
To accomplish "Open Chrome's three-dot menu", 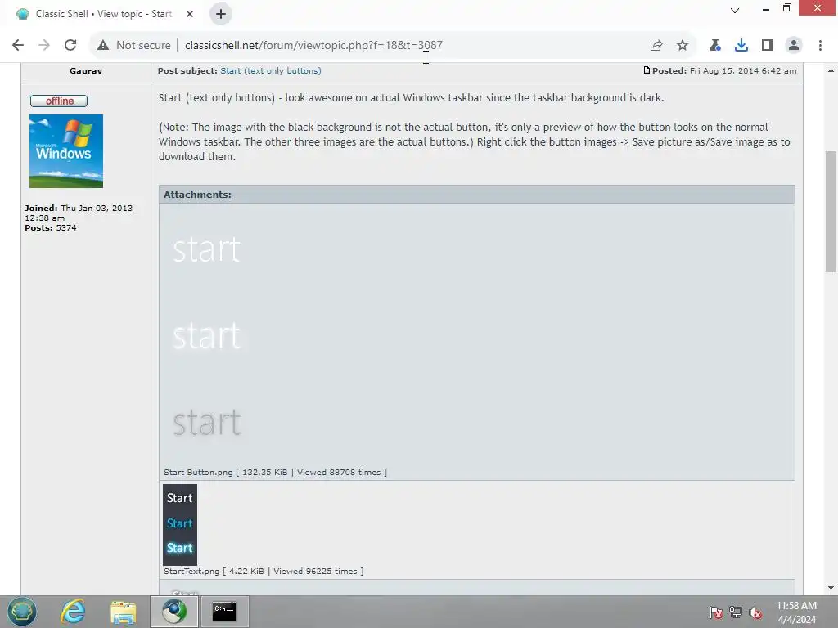I will click(x=820, y=45).
